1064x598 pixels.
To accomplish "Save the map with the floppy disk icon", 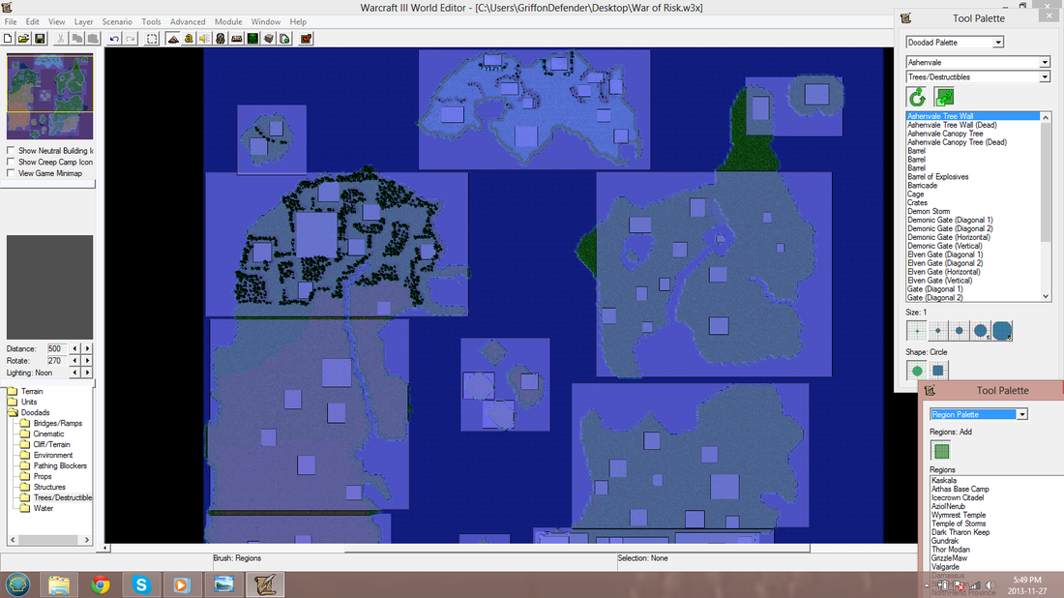I will pyautogui.click(x=40, y=39).
